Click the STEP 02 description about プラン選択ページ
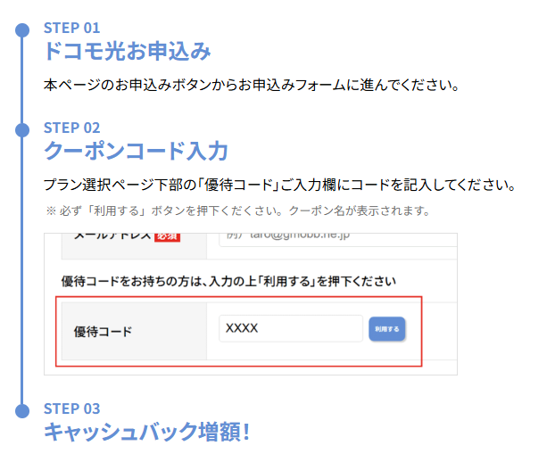 (x=279, y=186)
